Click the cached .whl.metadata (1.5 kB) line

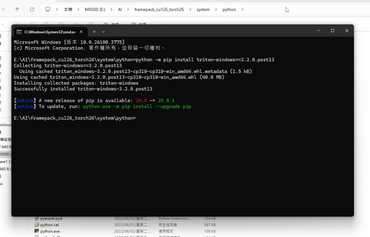pos(136,71)
